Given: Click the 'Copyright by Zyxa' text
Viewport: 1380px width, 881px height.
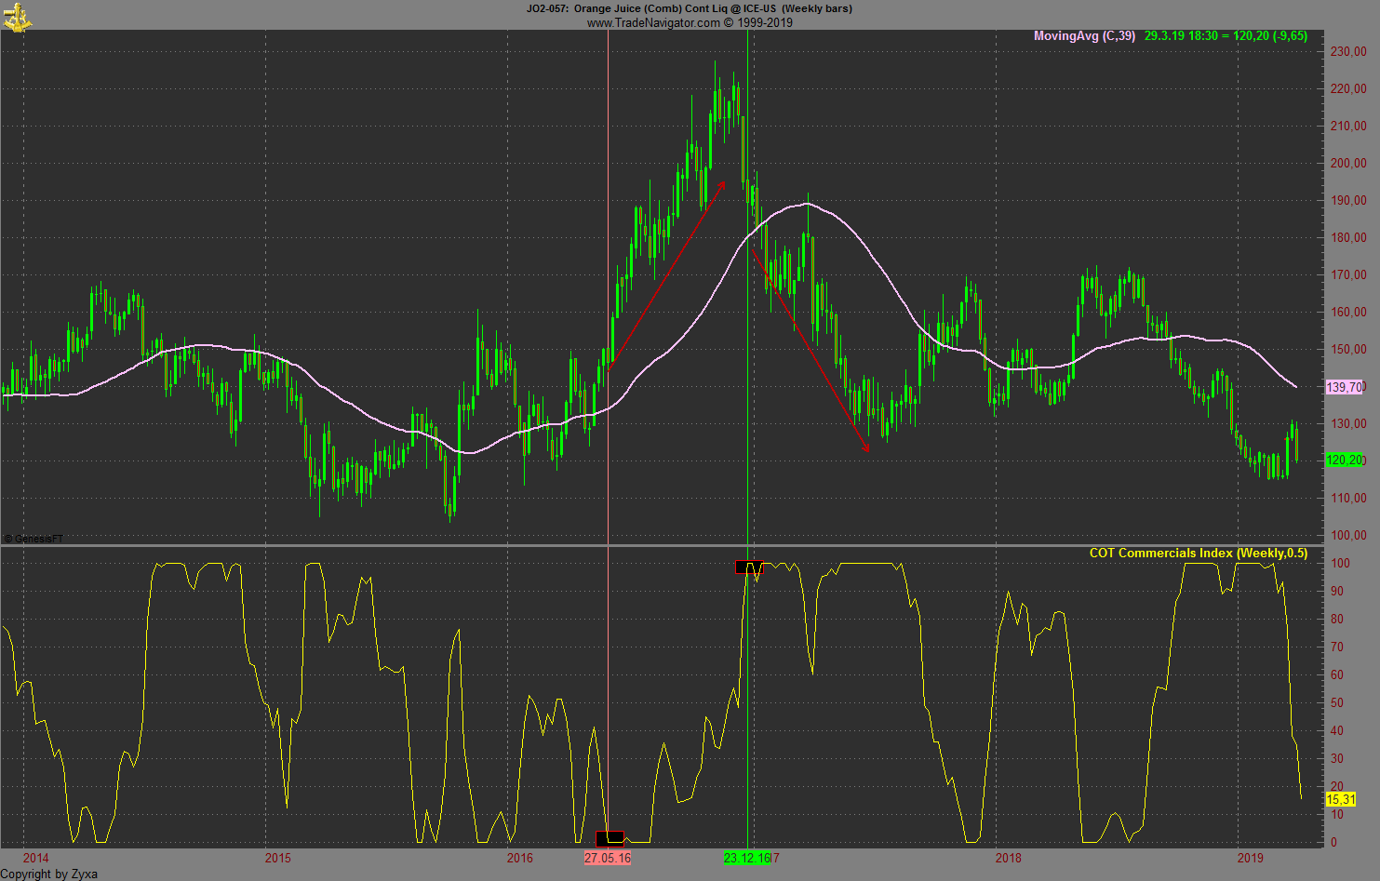Looking at the screenshot, I should coord(49,874).
